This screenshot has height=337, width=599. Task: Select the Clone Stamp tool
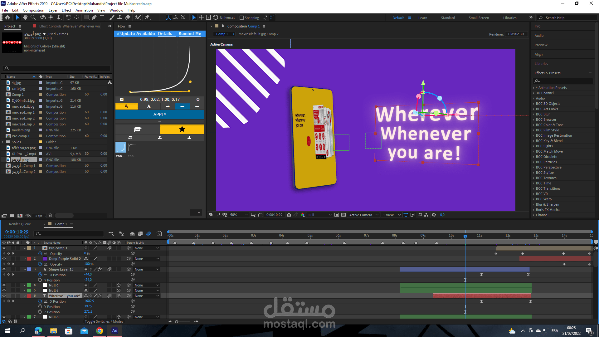click(119, 17)
